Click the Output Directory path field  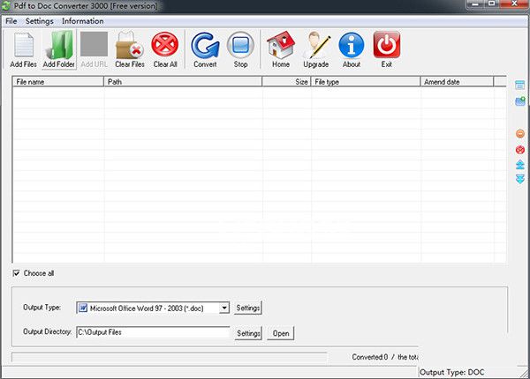[153, 332]
